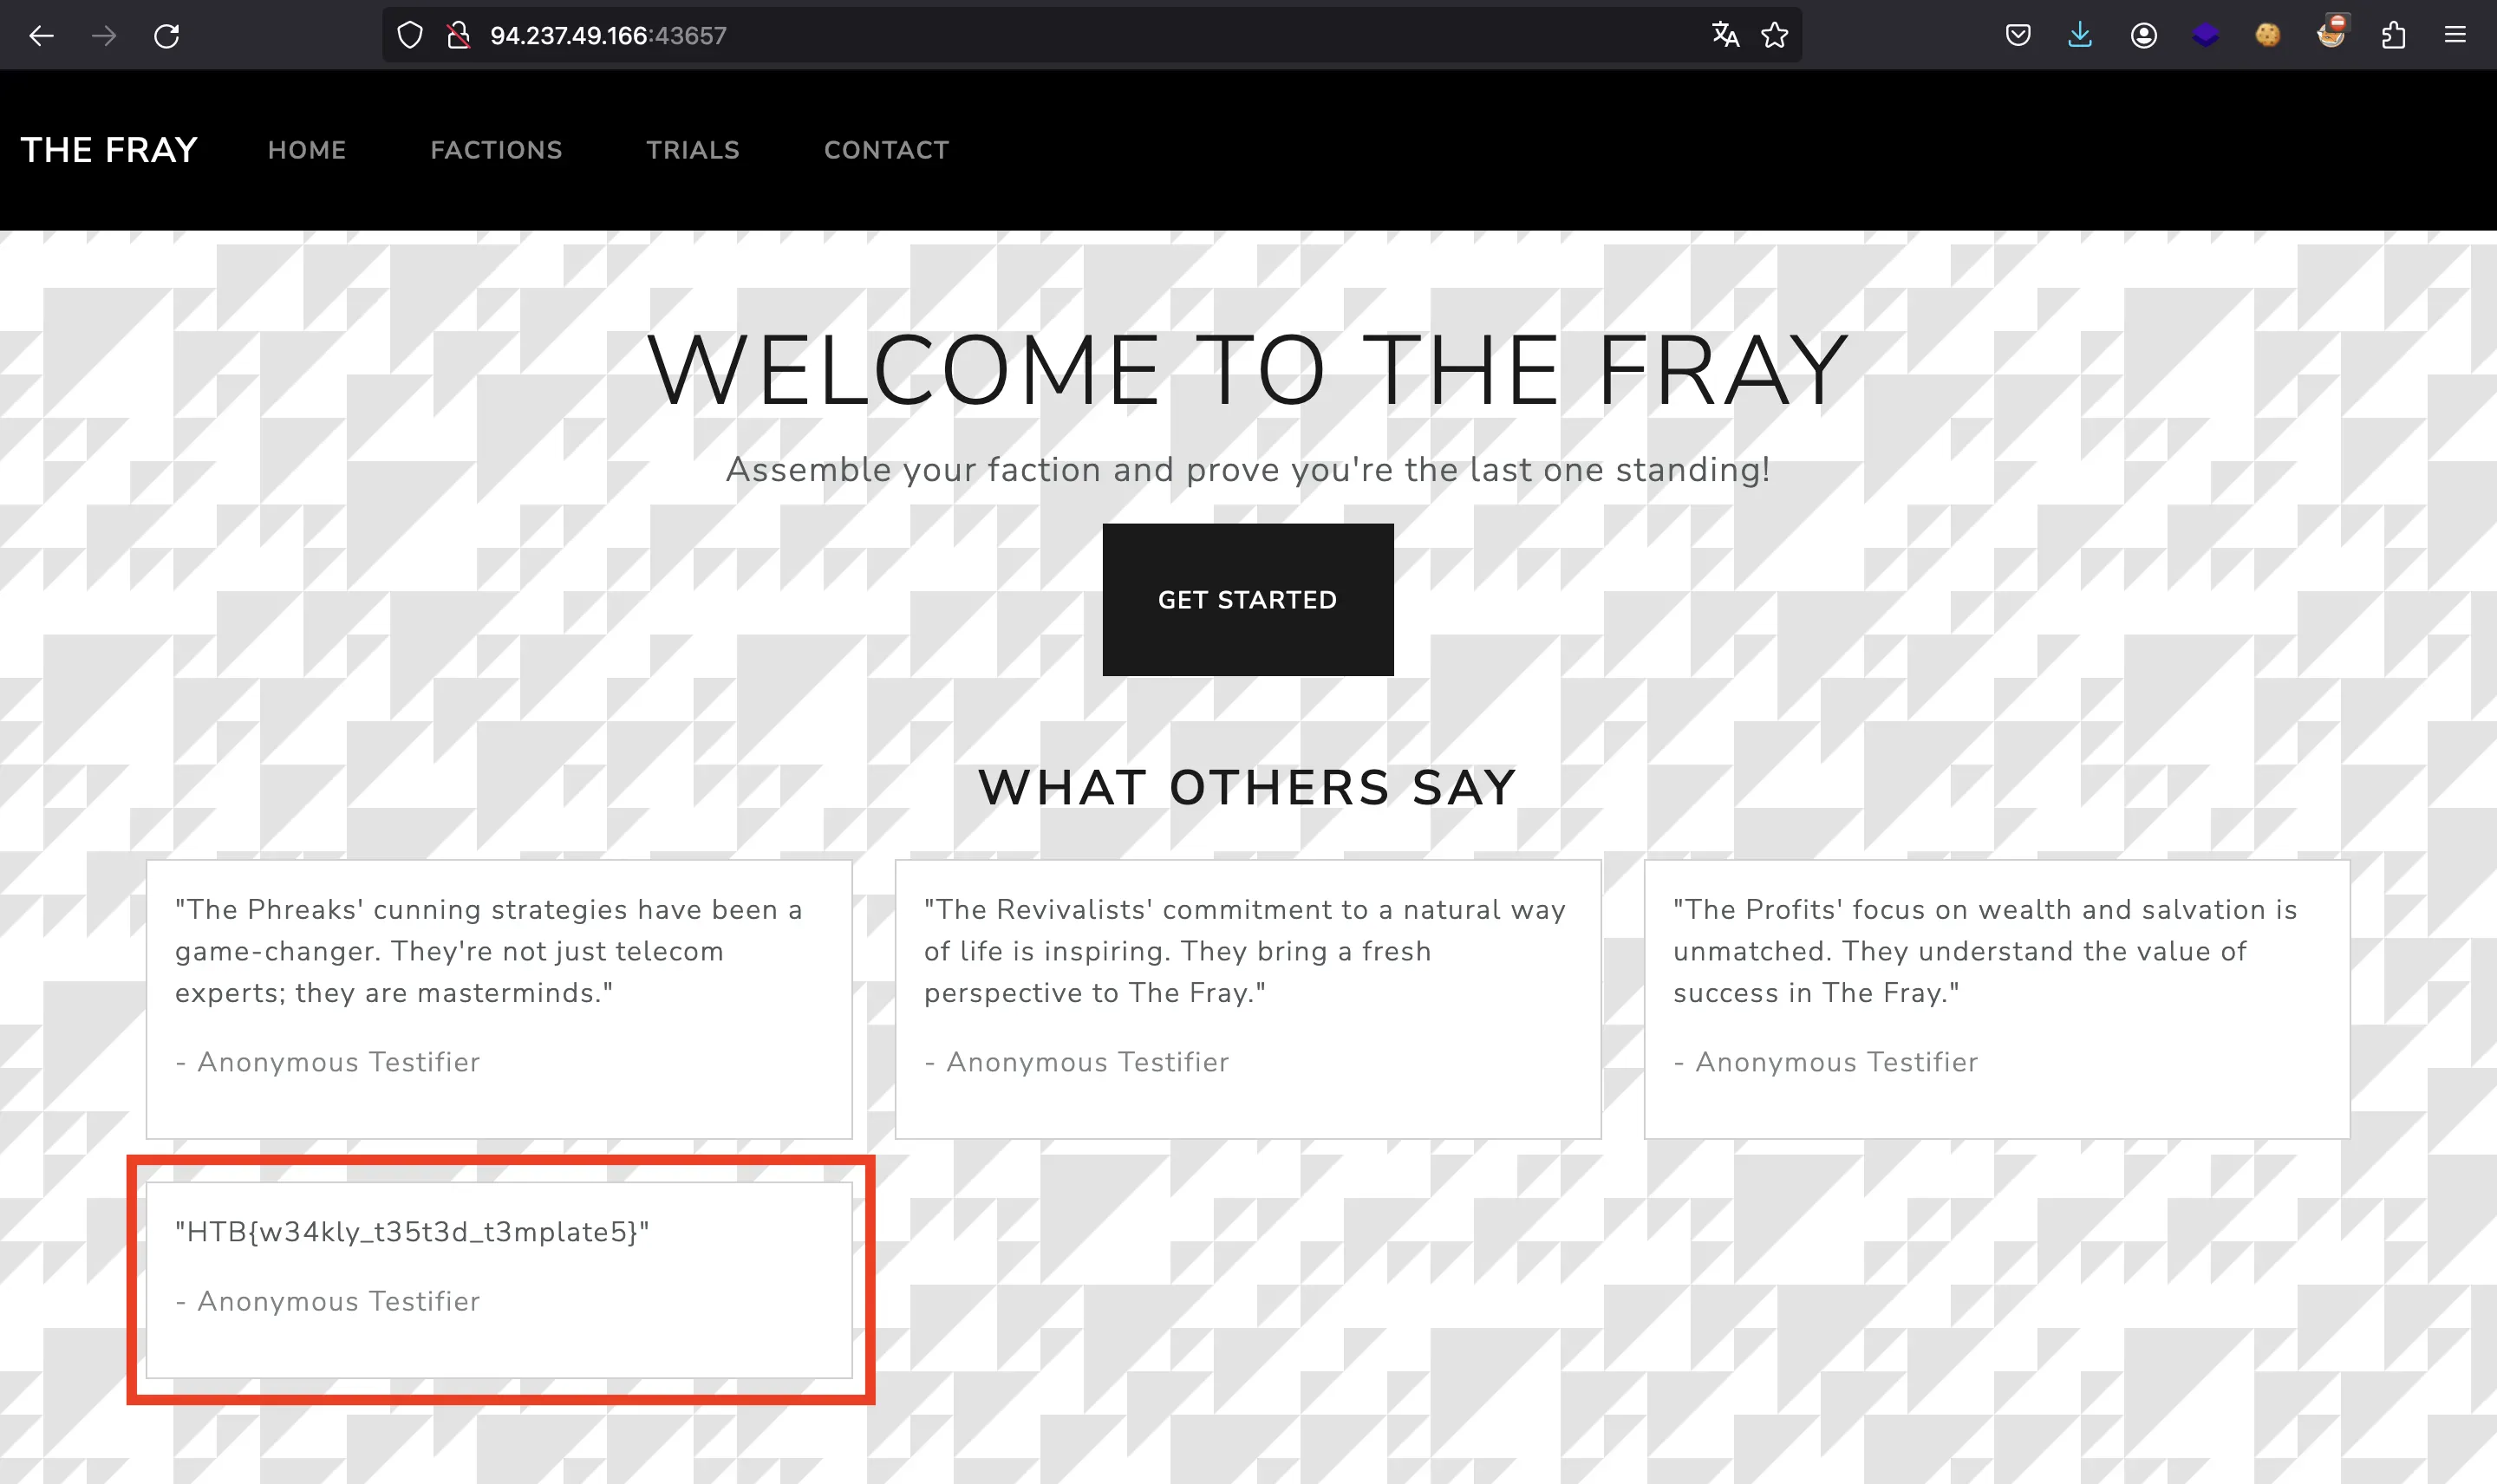Click the bookmark star icon
This screenshot has width=2497, height=1484.
1776,36
